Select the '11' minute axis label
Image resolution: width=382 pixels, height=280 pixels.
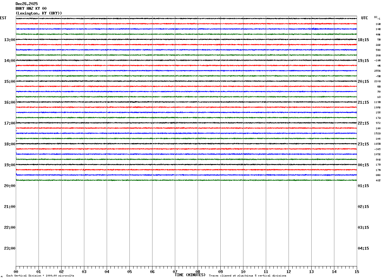(x=266, y=272)
